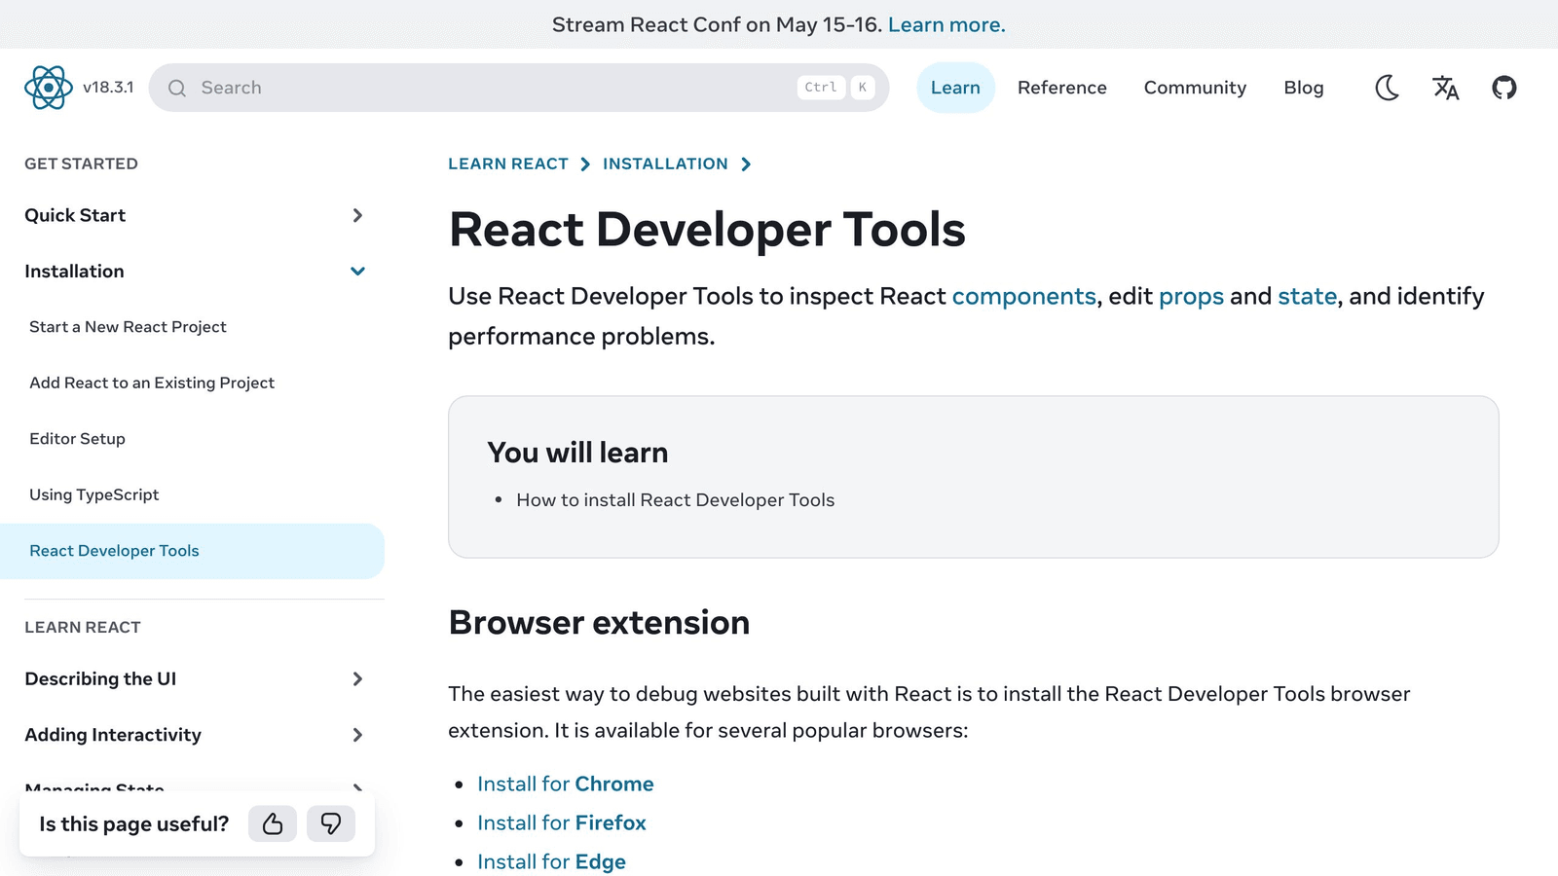This screenshot has height=876, width=1558.
Task: Click the thumbs up feedback button
Action: tap(273, 823)
